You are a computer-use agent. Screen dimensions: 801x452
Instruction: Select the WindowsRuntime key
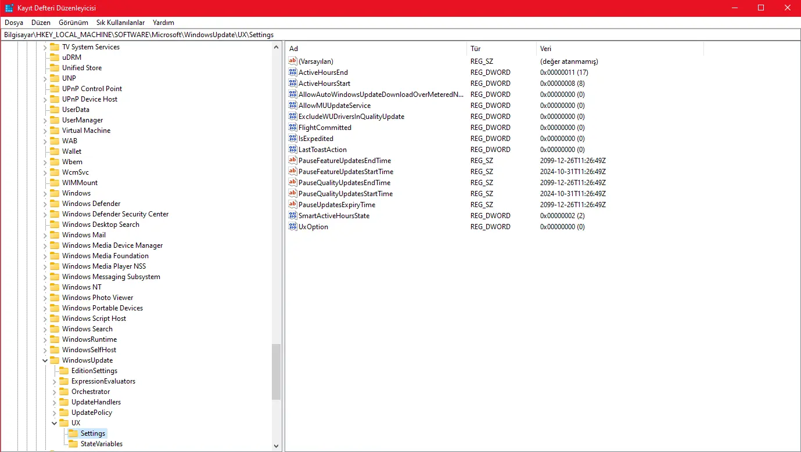89,339
